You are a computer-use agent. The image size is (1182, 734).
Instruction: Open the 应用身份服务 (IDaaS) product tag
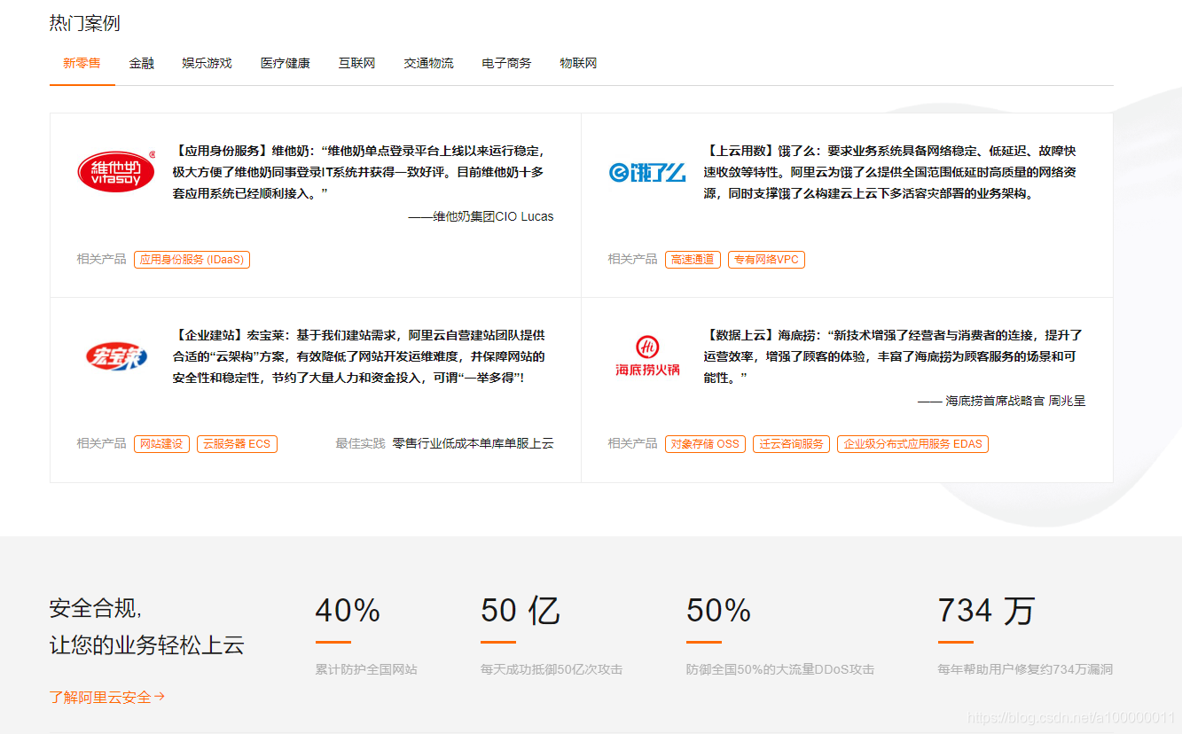tap(192, 260)
